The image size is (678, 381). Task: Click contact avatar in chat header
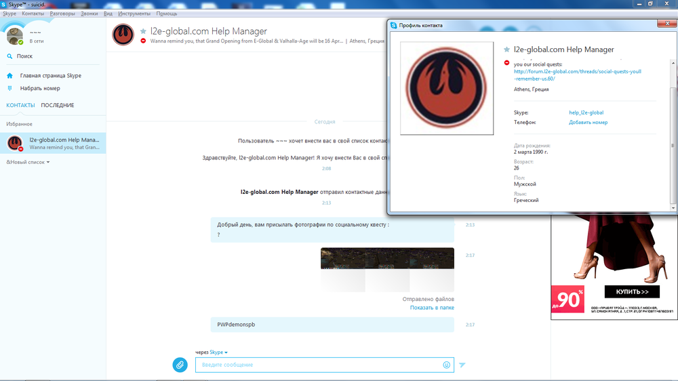click(x=123, y=35)
